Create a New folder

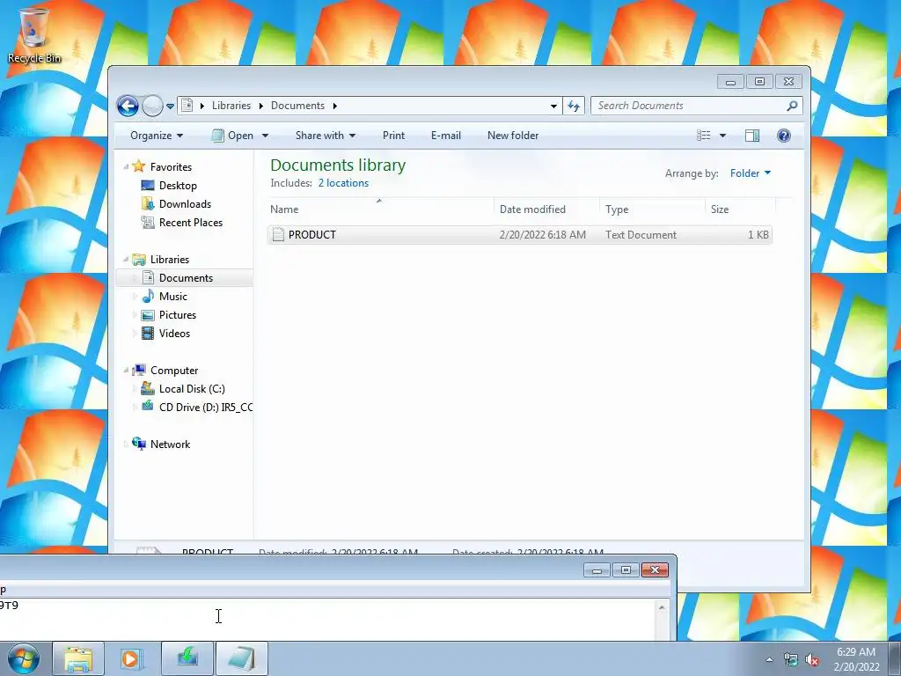point(513,136)
